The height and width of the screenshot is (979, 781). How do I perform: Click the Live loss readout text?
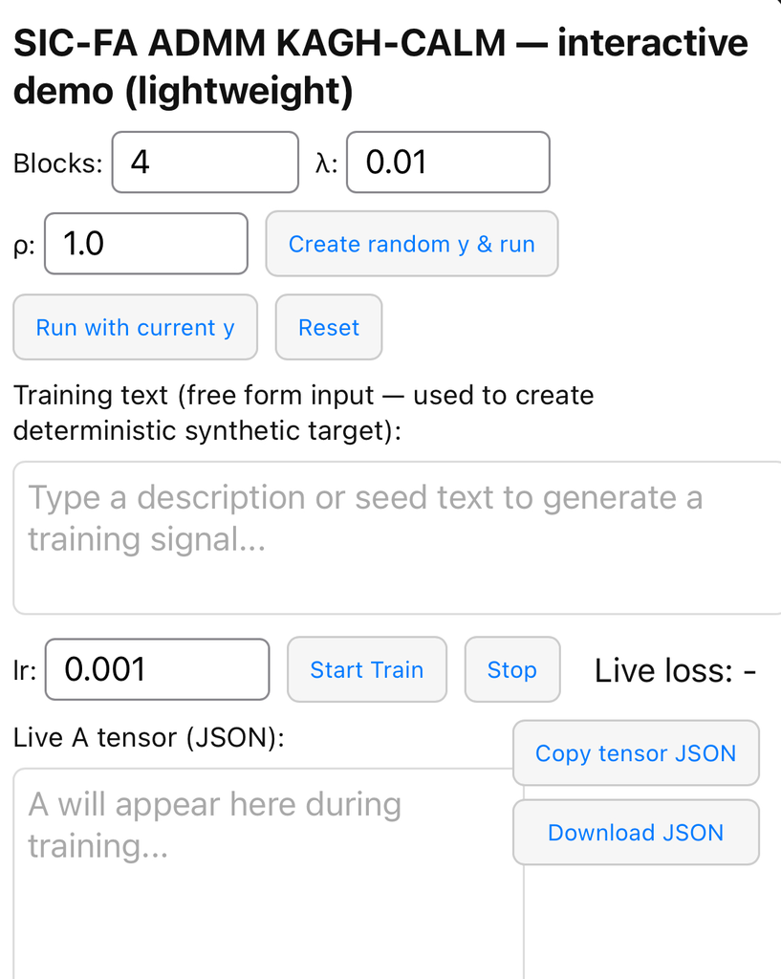(x=676, y=671)
